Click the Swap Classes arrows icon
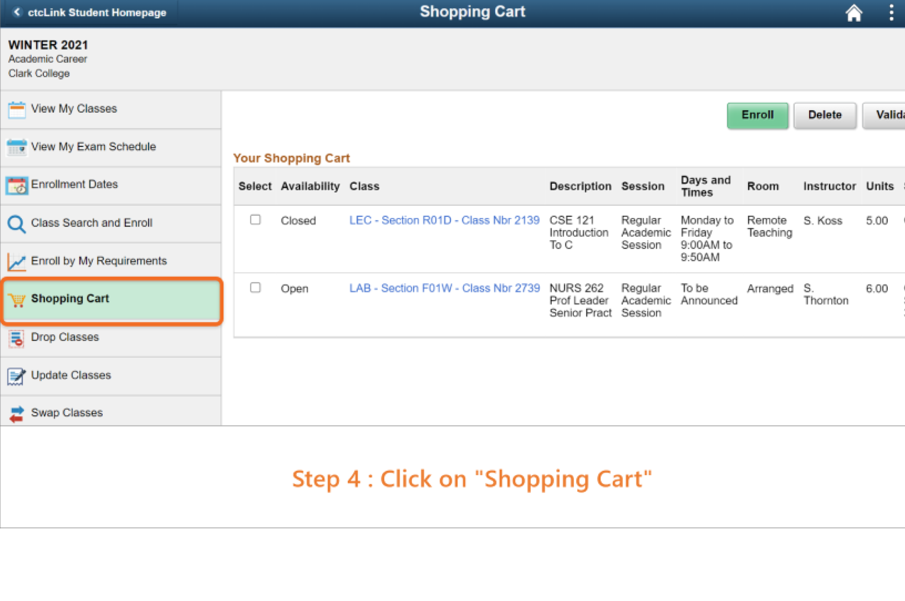This screenshot has width=905, height=601. point(17,413)
